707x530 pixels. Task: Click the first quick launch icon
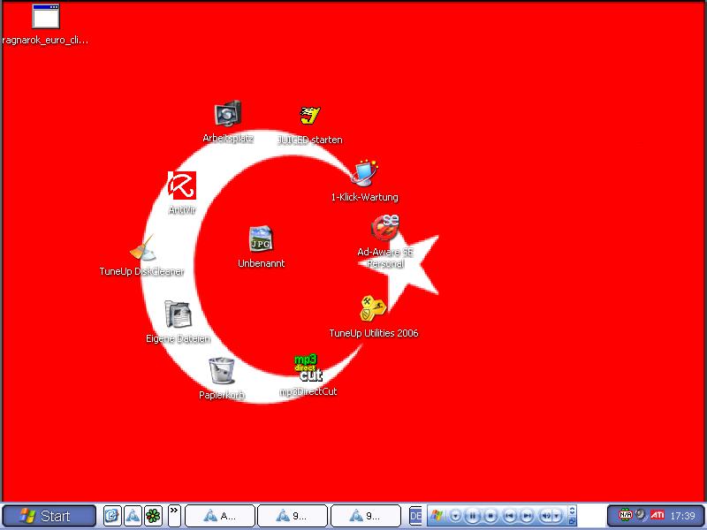[112, 516]
